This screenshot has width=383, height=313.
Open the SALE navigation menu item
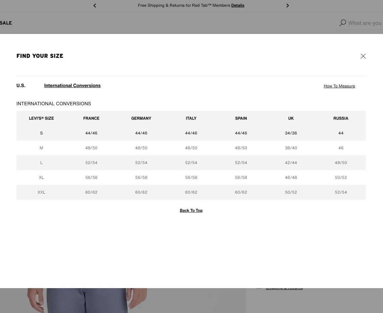tap(6, 23)
